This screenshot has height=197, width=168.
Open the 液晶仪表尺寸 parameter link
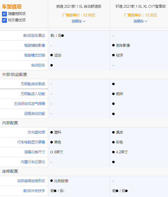coord(35,152)
